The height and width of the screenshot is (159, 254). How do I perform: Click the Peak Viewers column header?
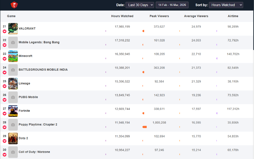click(x=159, y=16)
